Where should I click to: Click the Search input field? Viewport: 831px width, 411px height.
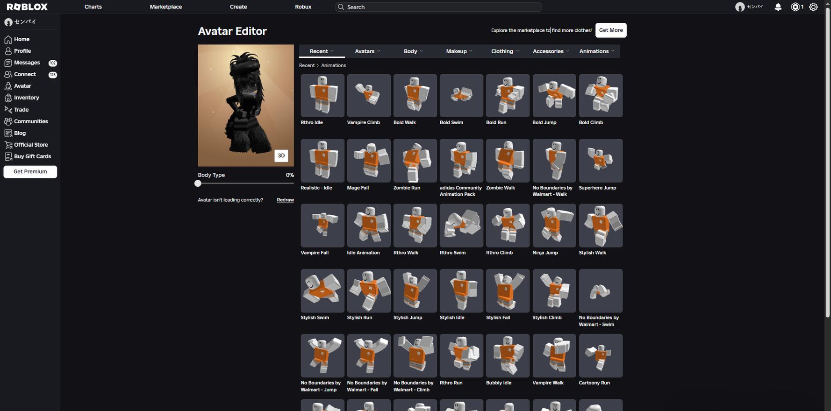[x=439, y=7]
